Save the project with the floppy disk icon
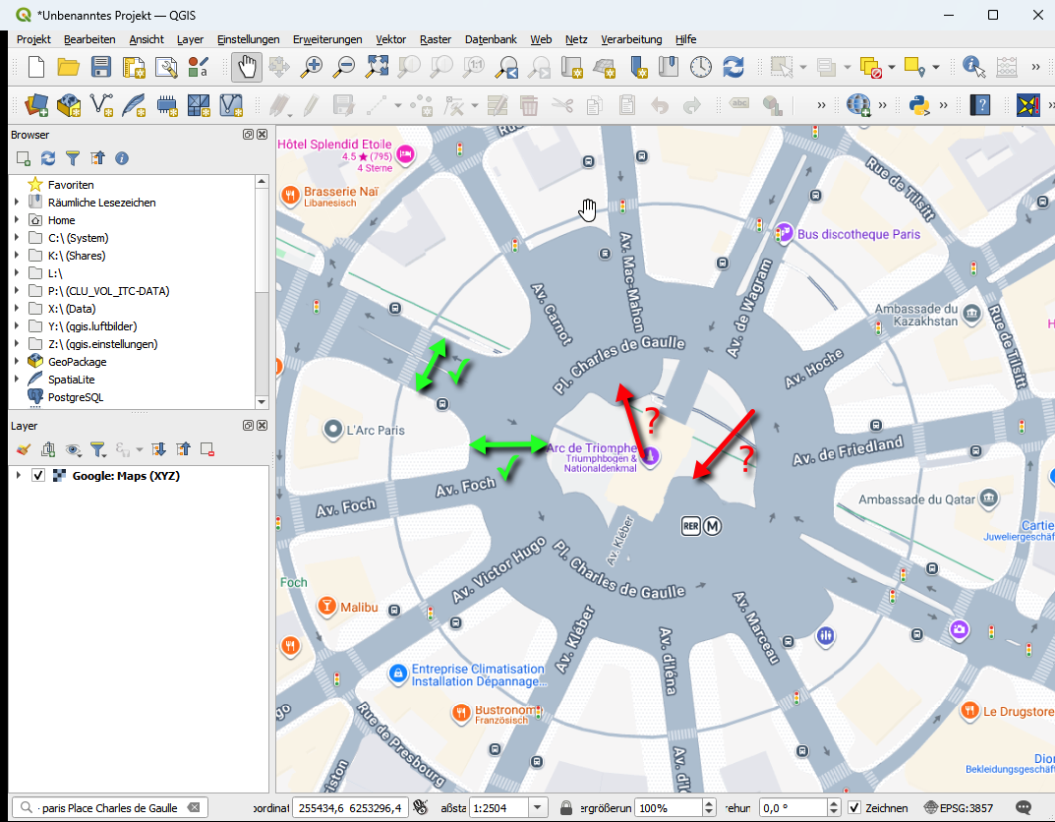 [101, 67]
